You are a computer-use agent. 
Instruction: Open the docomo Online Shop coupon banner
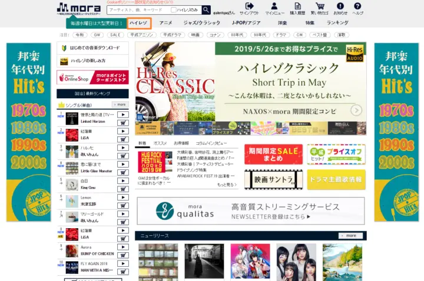[x=93, y=78]
